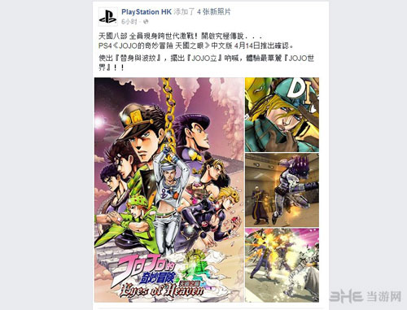Click the globe public-audience icon

pos(146,21)
